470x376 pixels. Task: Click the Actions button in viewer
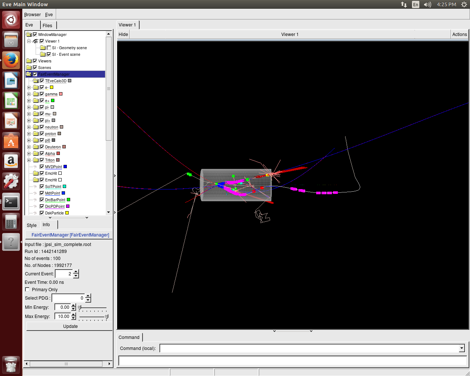point(459,35)
